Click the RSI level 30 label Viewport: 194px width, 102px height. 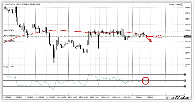185,87
